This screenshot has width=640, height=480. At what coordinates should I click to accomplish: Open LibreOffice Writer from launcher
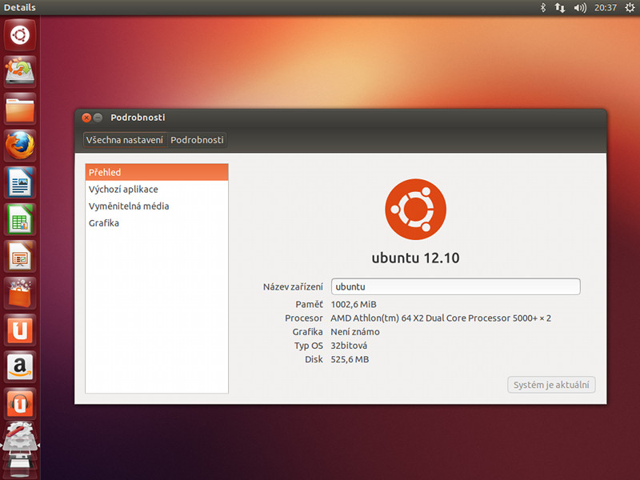[20, 182]
